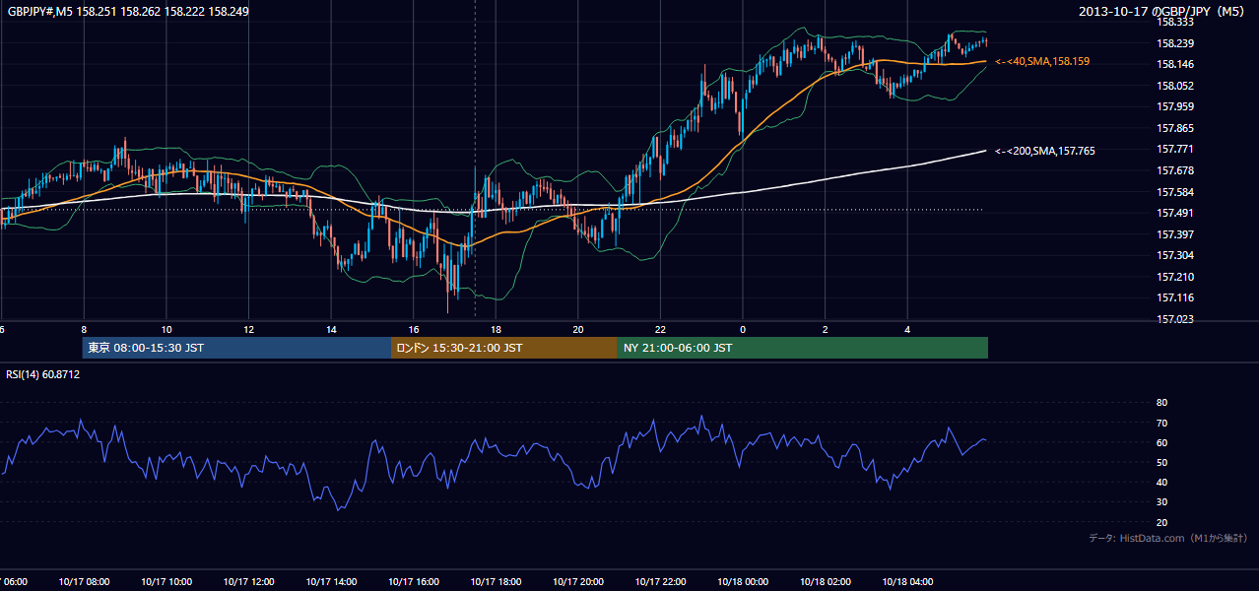
Task: Click the 10/17 20:00 date axis label
Action: pyautogui.click(x=578, y=582)
